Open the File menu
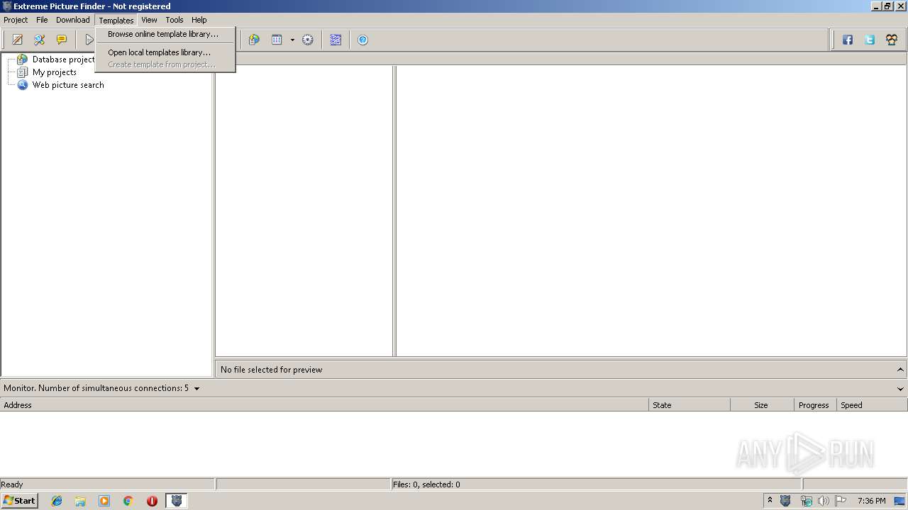Image resolution: width=908 pixels, height=510 pixels. (42, 20)
